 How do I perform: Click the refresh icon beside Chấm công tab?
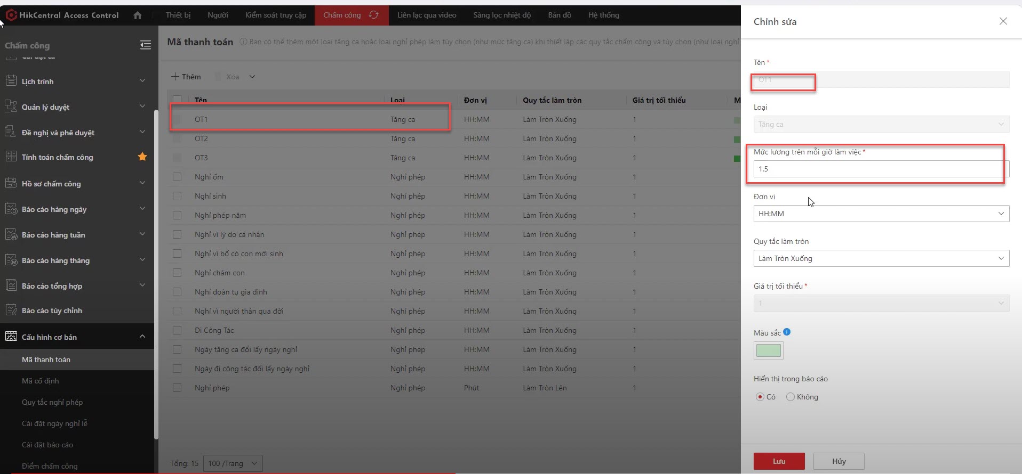click(x=374, y=15)
